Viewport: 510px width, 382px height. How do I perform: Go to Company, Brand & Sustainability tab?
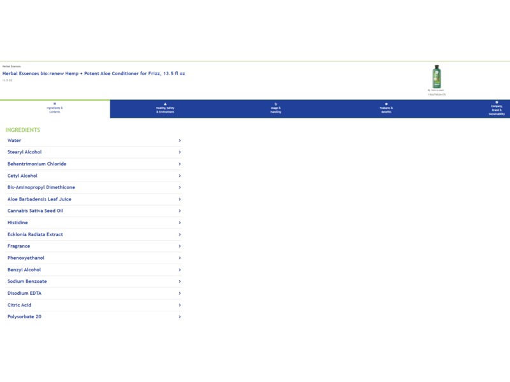497,109
